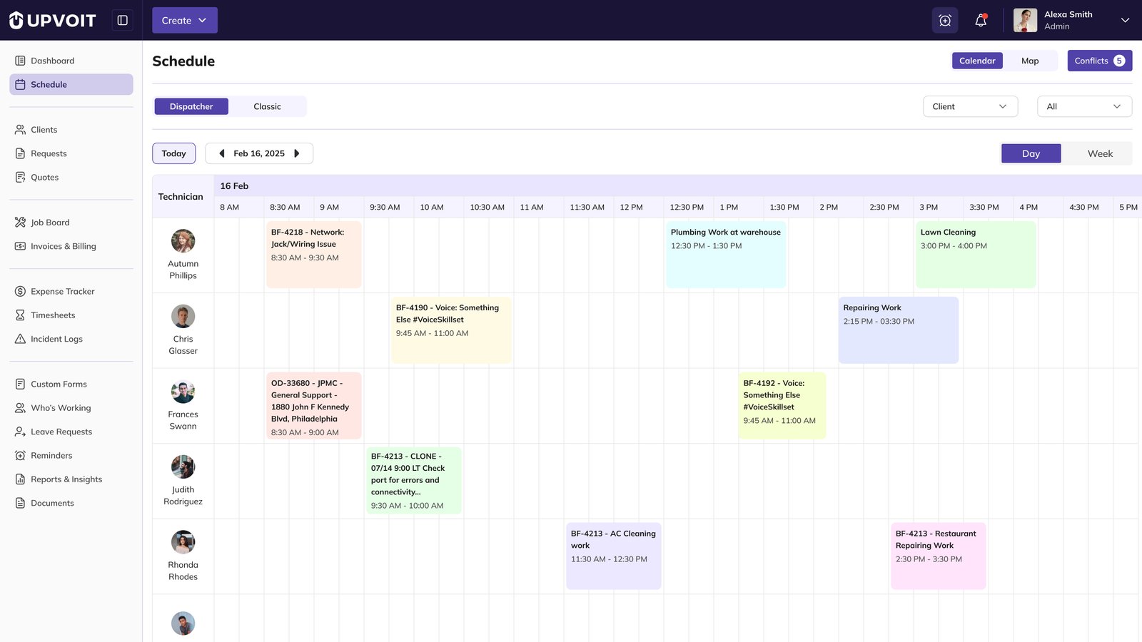Screen dimensions: 1142x642
Task: Toggle to Map view
Action: click(1029, 61)
